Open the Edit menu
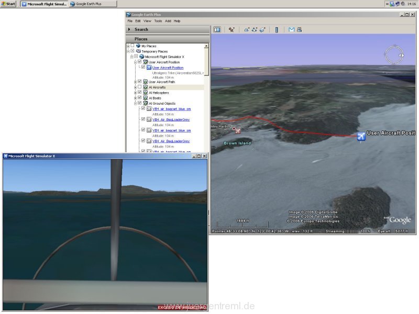Viewport: 419px width, 314px height. click(138, 21)
